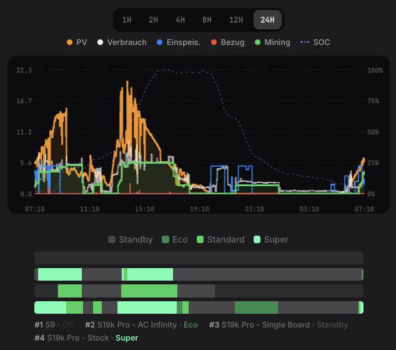Click the 16.7 y-axis label
Image resolution: width=396 pixels, height=350 pixels.
24,101
